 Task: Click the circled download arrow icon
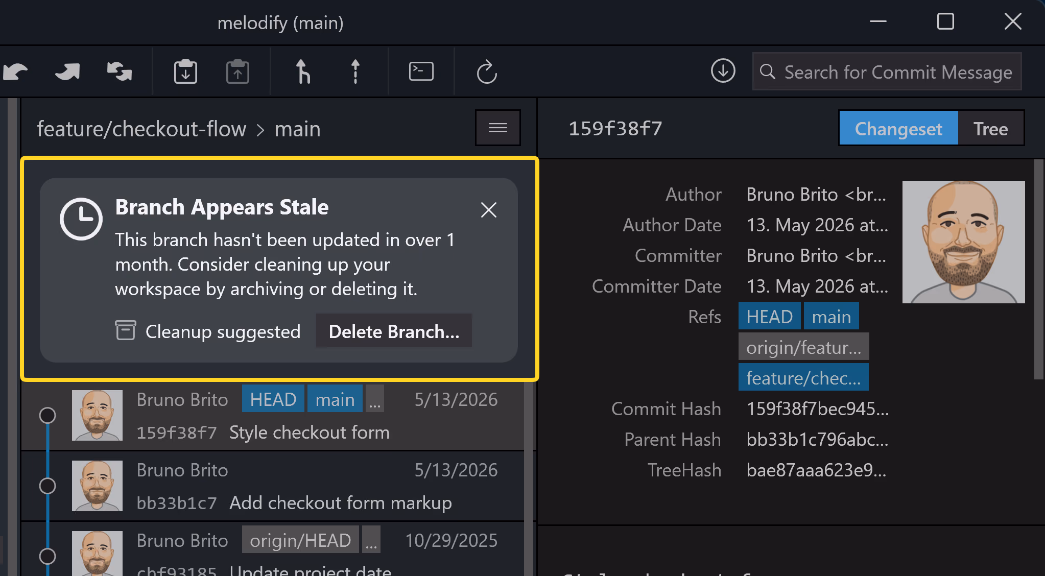(x=723, y=70)
